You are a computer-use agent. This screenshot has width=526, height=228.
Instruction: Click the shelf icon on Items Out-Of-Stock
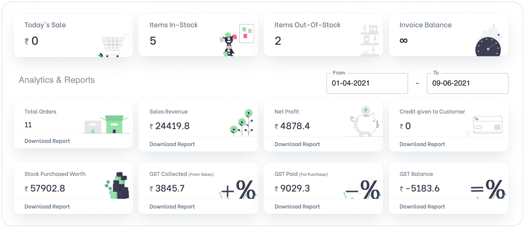pyautogui.click(x=369, y=40)
